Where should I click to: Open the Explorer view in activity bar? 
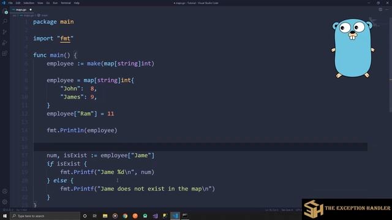[x=5, y=11]
